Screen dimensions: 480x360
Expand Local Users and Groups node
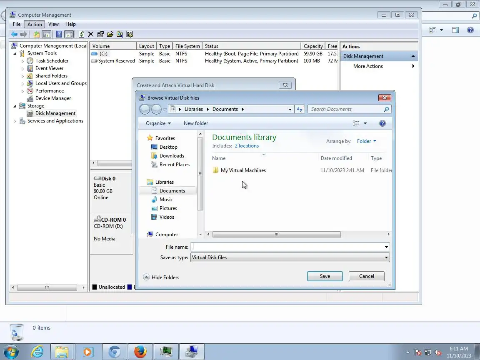(x=22, y=84)
